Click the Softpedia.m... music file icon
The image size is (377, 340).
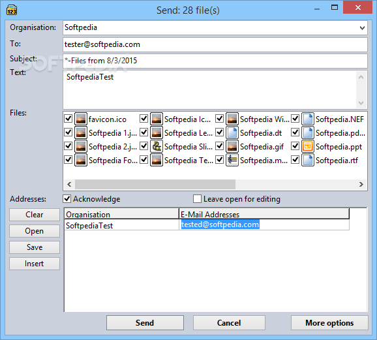(x=232, y=160)
